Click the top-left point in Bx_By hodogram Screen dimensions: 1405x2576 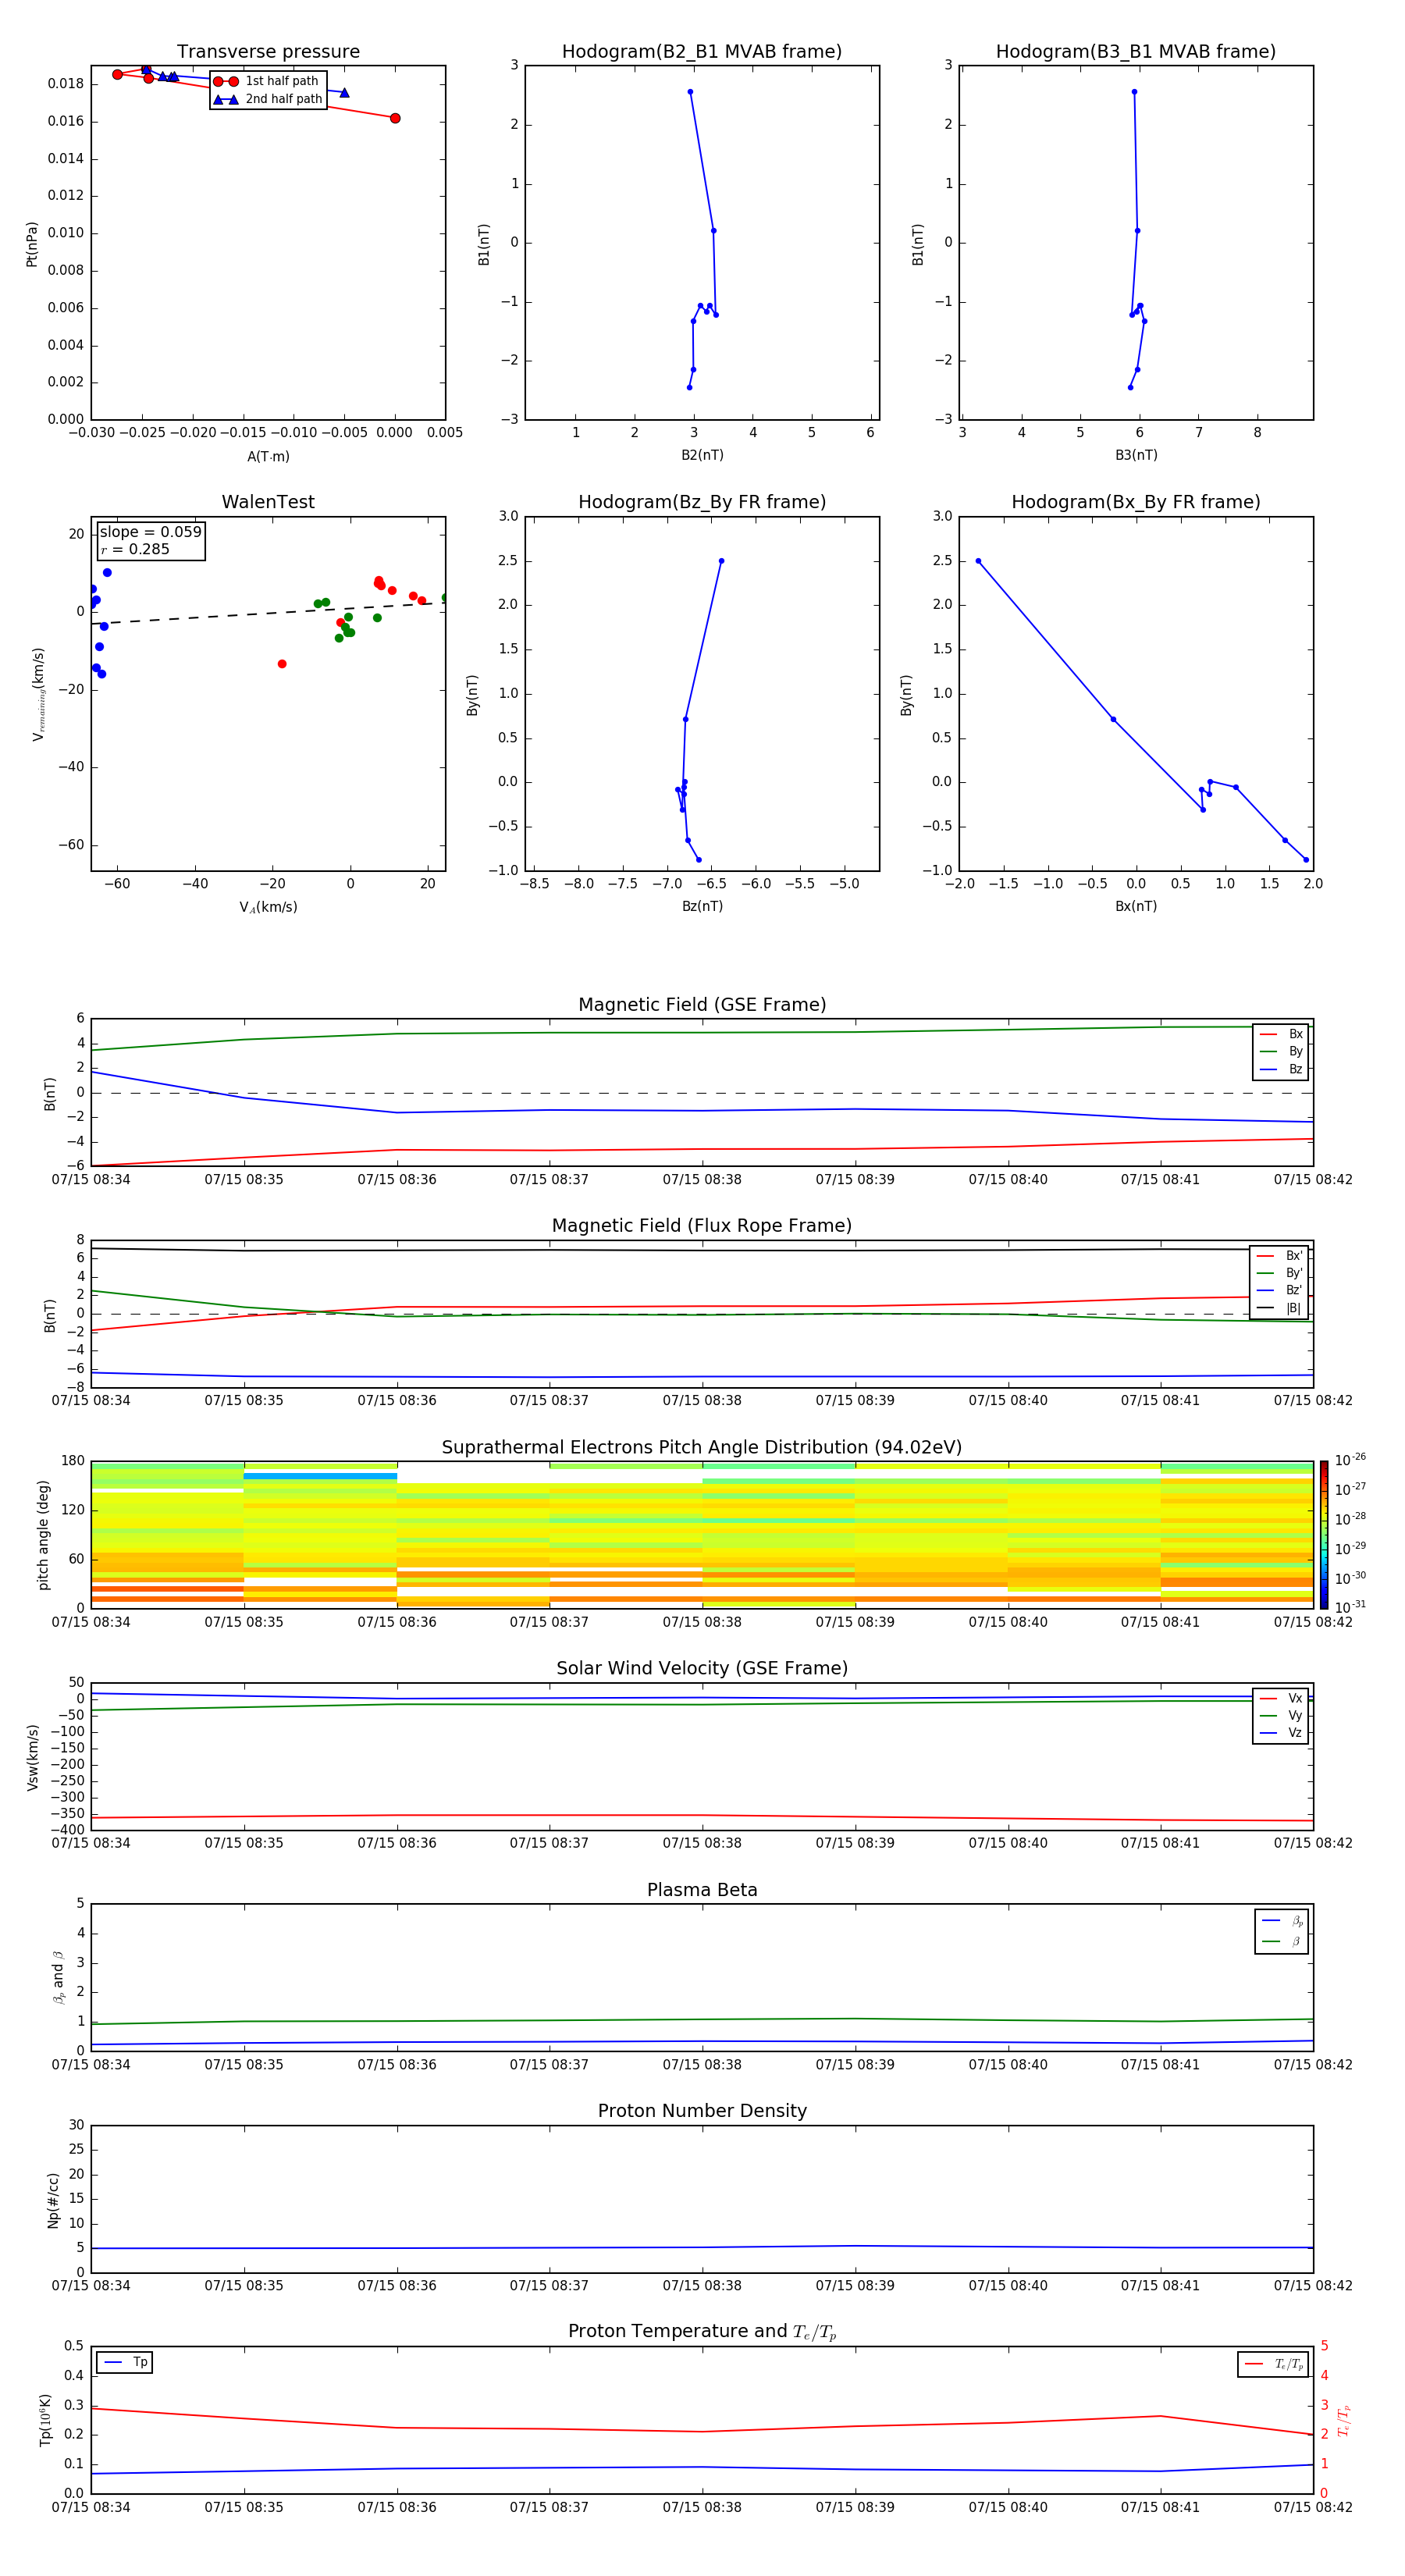click(978, 561)
